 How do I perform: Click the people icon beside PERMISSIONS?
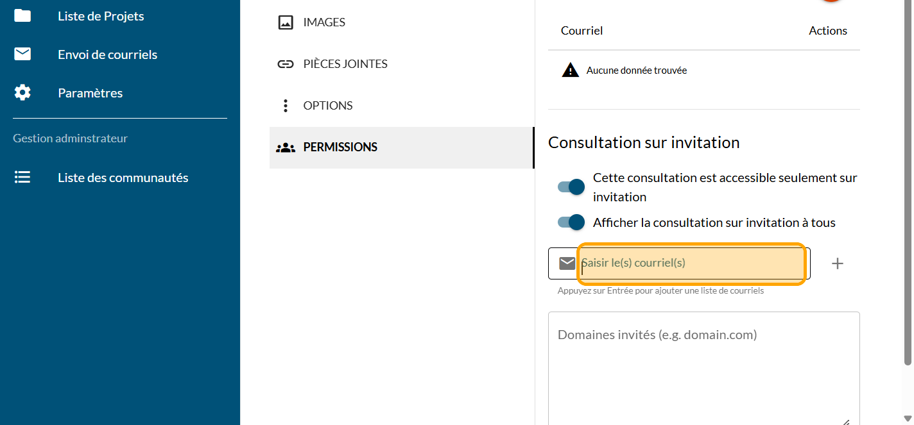pos(286,147)
